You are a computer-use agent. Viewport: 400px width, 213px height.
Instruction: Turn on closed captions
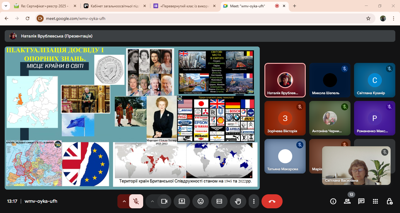pos(219,201)
